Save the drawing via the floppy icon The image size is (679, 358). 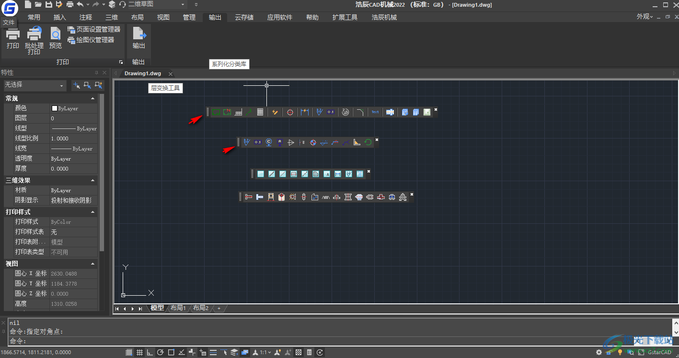pyautogui.click(x=48, y=4)
